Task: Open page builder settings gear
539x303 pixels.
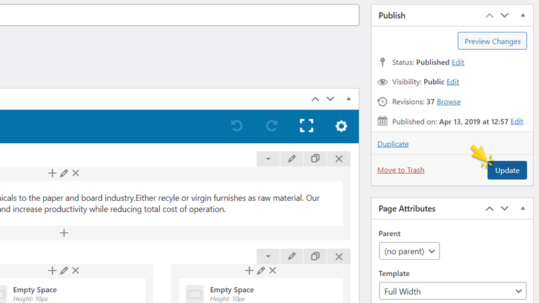Action: (x=341, y=126)
